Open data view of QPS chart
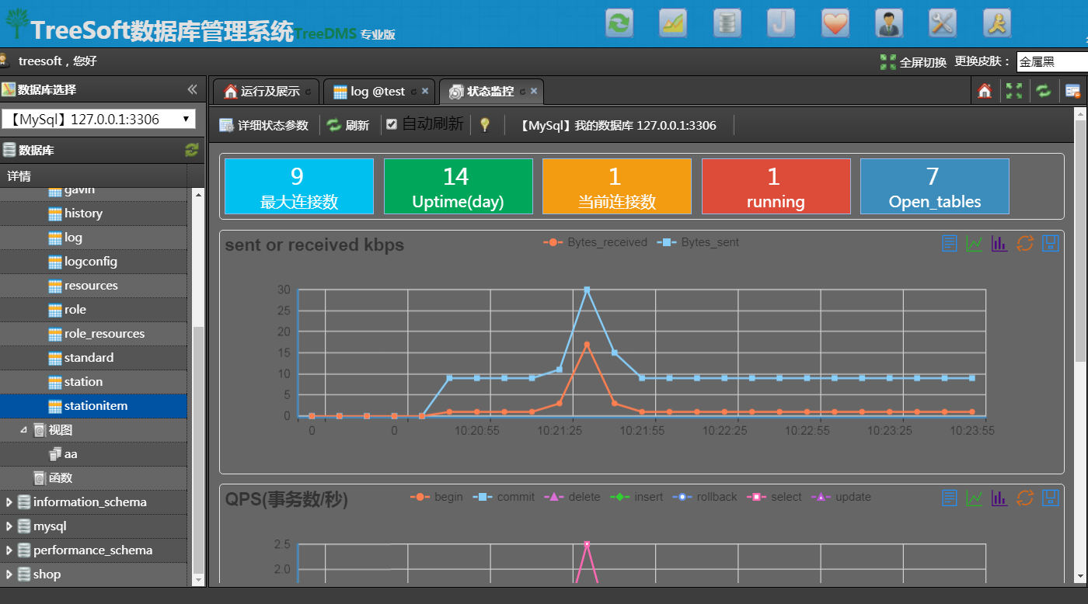 click(949, 498)
